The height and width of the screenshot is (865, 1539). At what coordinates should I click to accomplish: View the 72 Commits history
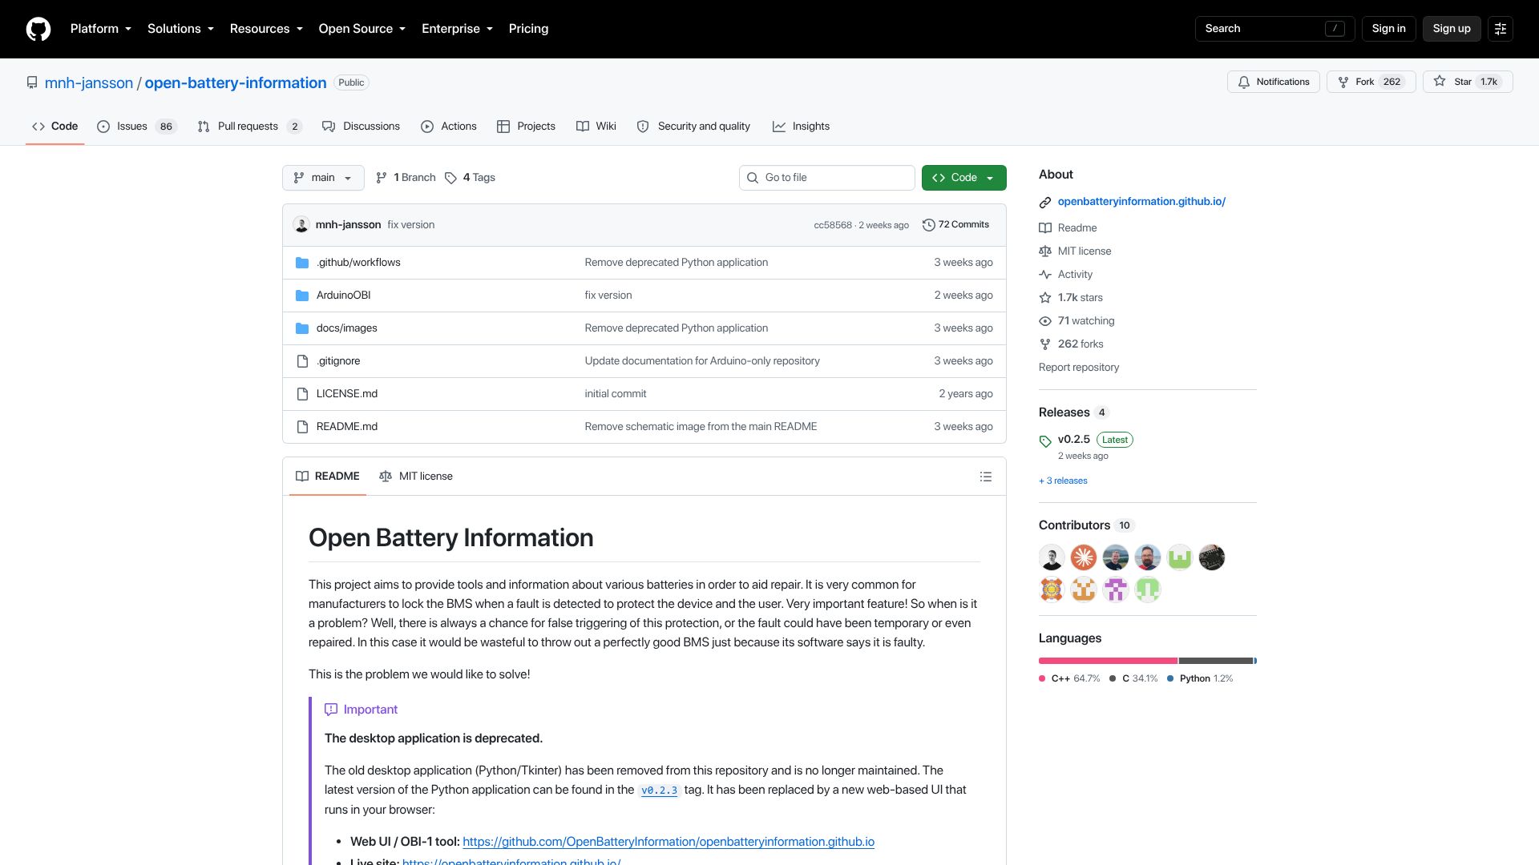click(x=955, y=225)
